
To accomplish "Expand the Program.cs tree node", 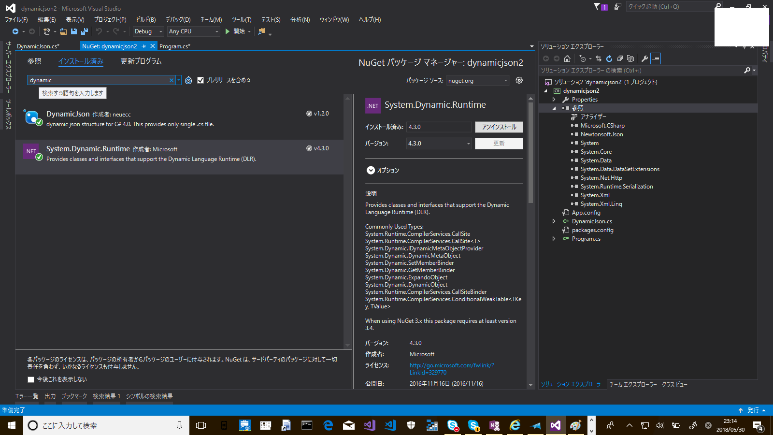I will pyautogui.click(x=554, y=239).
